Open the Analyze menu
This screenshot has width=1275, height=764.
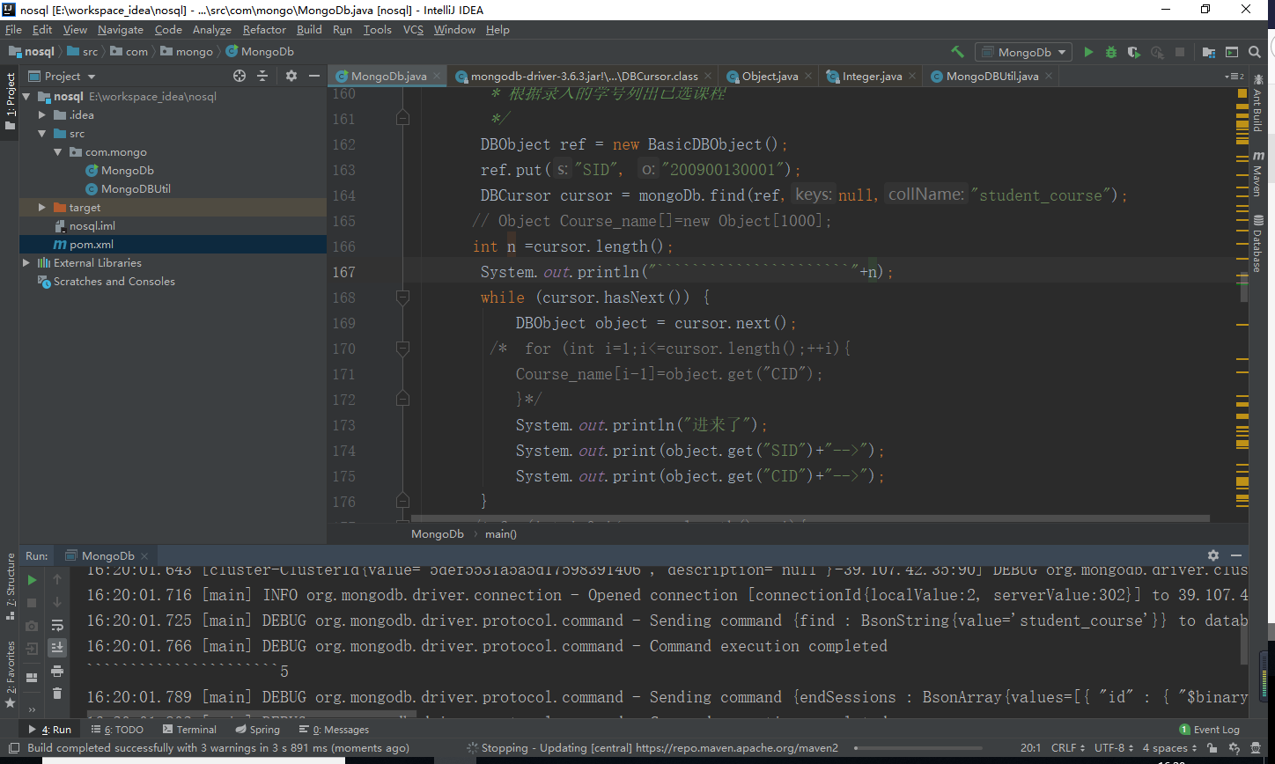pyautogui.click(x=211, y=30)
